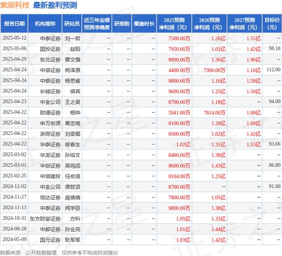Click the 4400.00万 profit value
This screenshot has width=282, height=256.
[179, 70]
